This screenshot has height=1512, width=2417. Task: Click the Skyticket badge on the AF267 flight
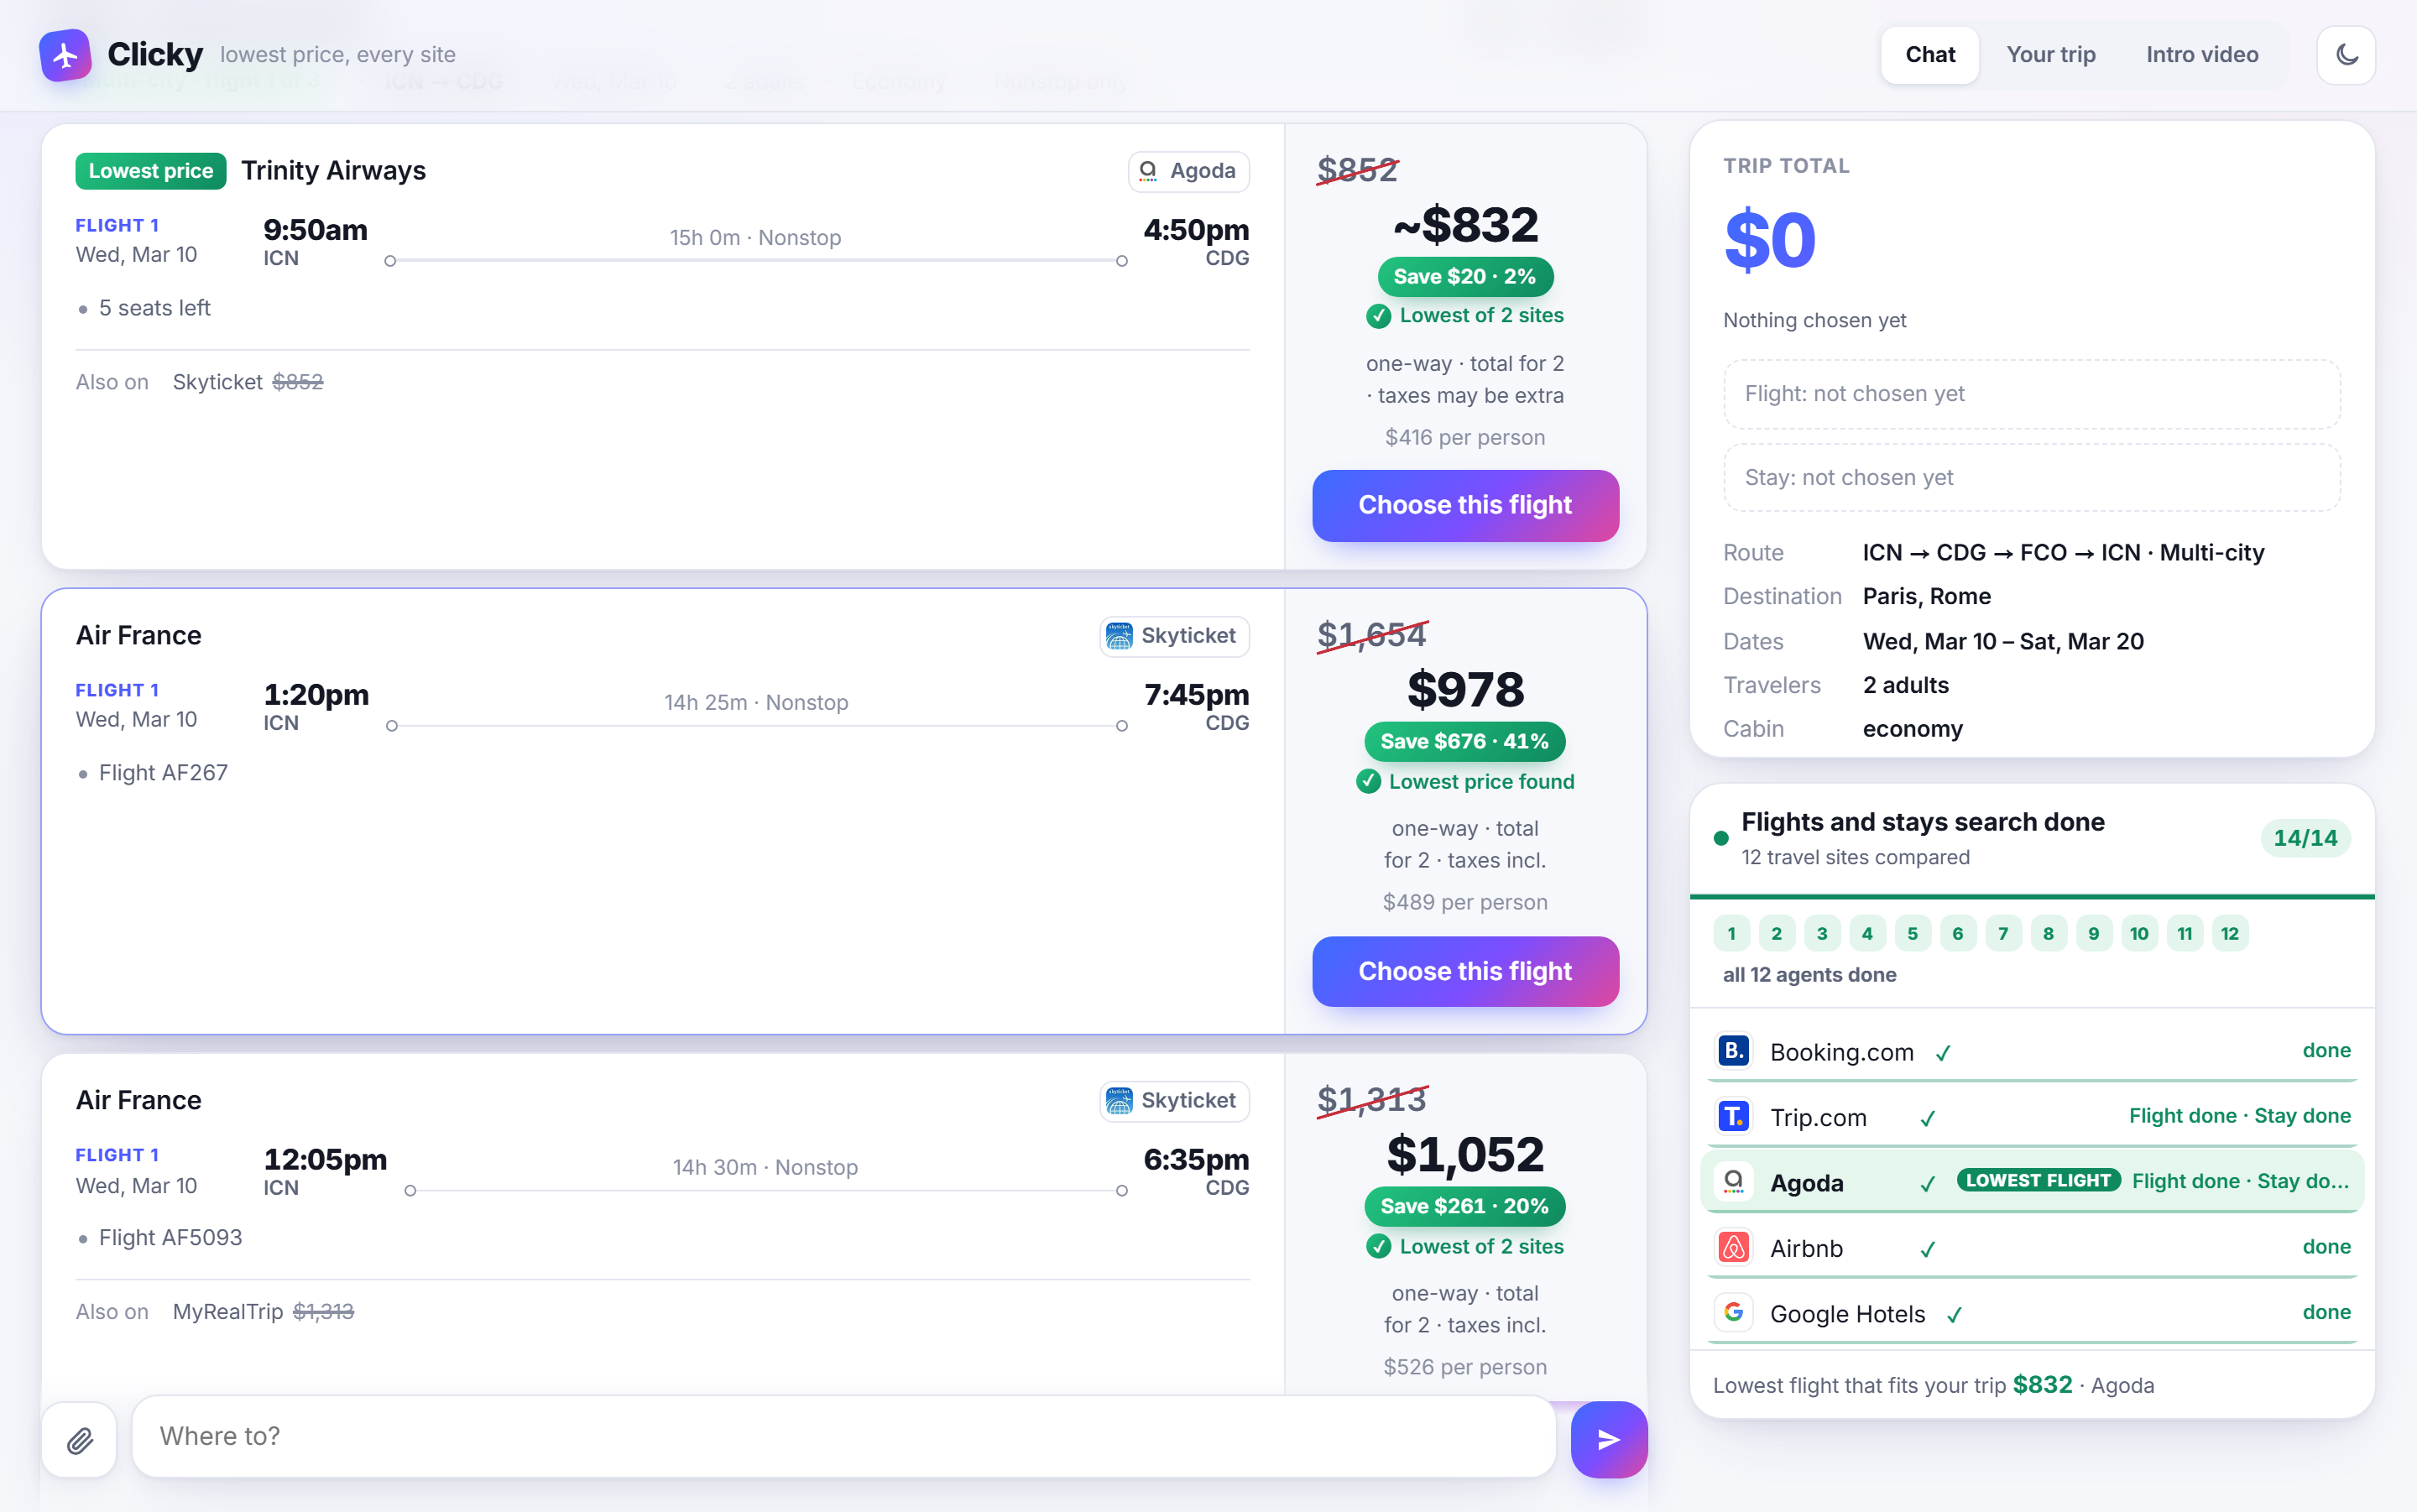click(x=1174, y=636)
